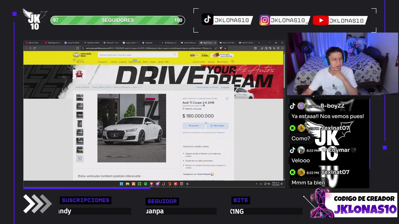Reload the page with browser refresh icon
399x224 pixels.
[x=35, y=48]
